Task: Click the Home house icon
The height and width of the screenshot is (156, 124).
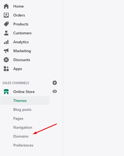Action: click(x=6, y=6)
